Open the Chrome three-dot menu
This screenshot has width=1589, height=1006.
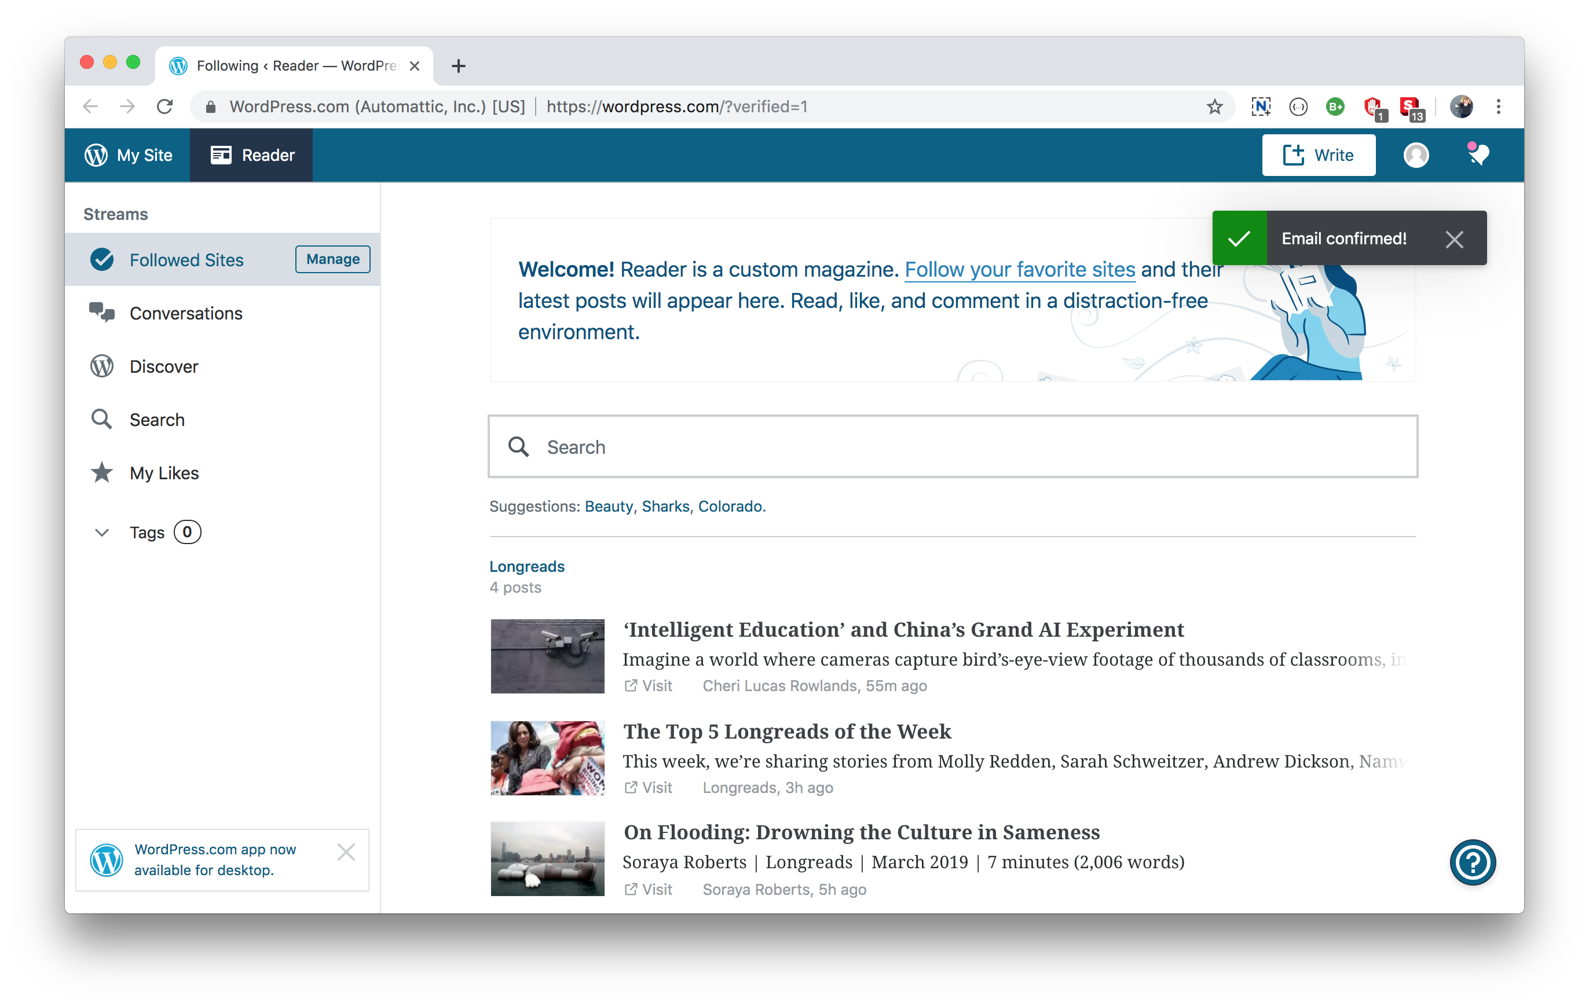pyautogui.click(x=1499, y=106)
